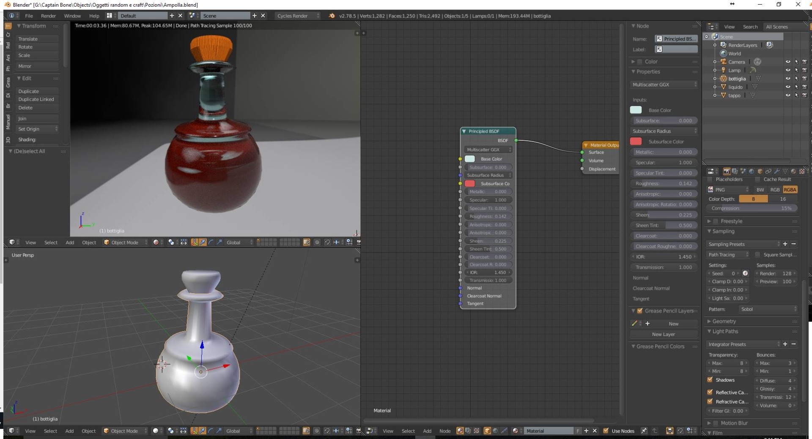Toggle Use Nodes checkbox
The height and width of the screenshot is (439, 812).
pos(606,431)
